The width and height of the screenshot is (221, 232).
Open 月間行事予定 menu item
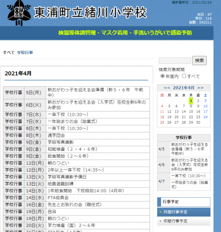(184, 212)
